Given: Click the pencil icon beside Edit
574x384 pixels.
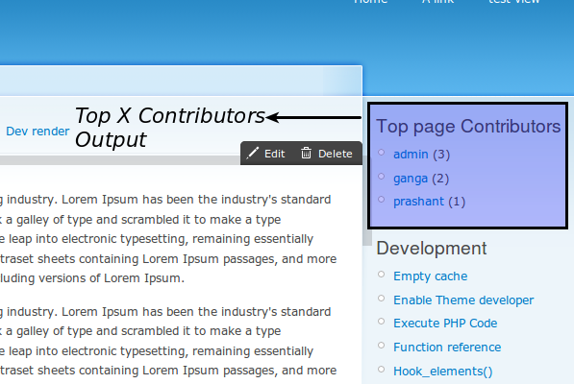Looking at the screenshot, I should pyautogui.click(x=252, y=153).
